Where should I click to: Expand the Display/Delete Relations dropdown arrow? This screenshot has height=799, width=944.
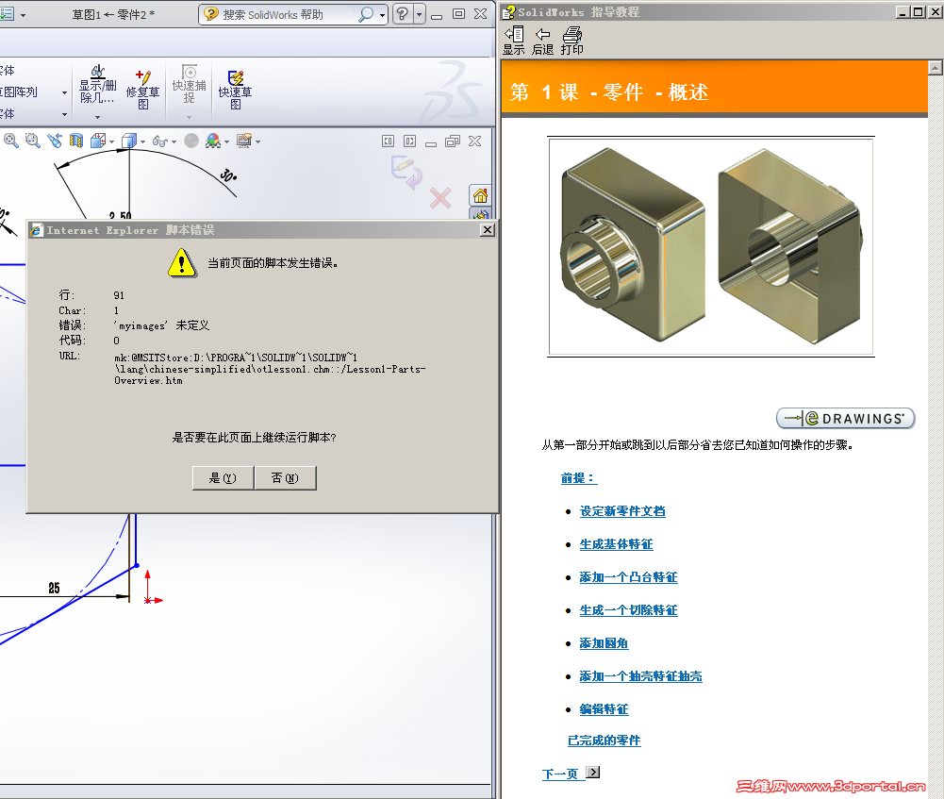(x=97, y=117)
